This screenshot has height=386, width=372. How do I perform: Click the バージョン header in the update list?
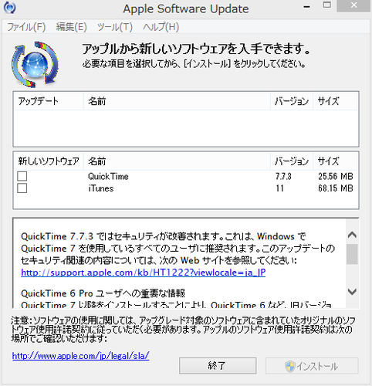292,101
